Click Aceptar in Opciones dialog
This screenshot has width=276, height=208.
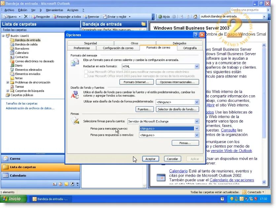coord(151,159)
